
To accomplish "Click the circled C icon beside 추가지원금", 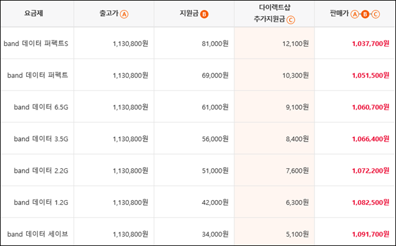I will 291,20.
